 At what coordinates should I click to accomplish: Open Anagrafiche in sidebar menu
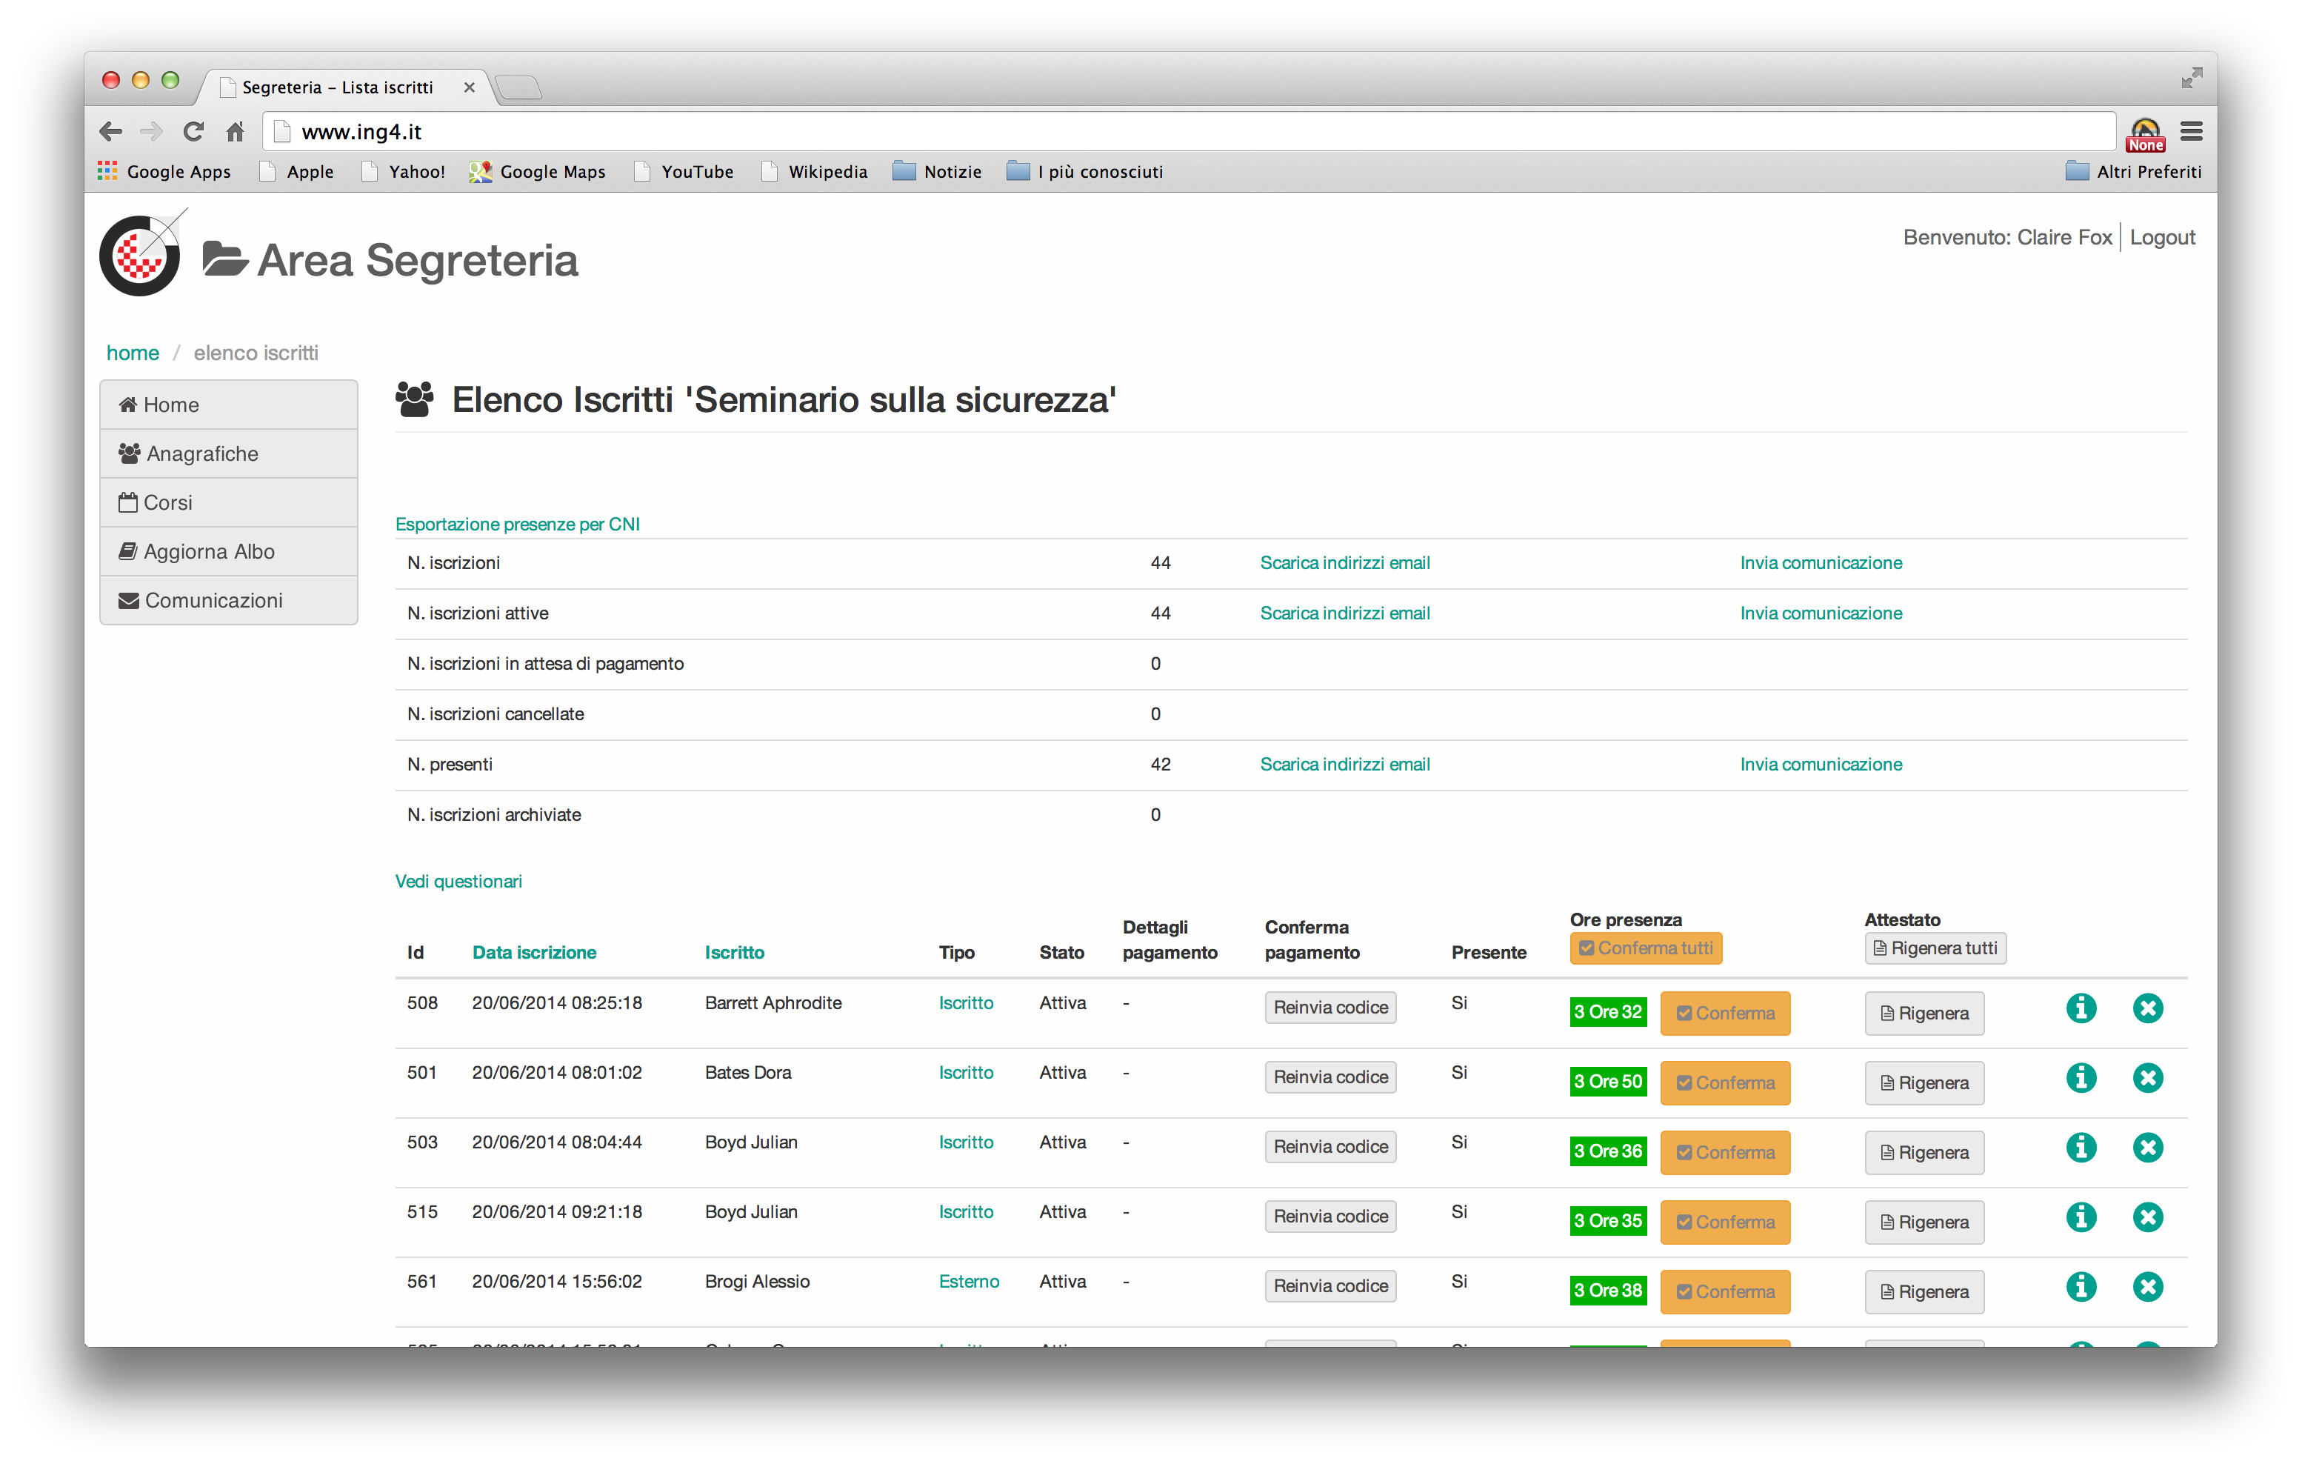coord(201,453)
